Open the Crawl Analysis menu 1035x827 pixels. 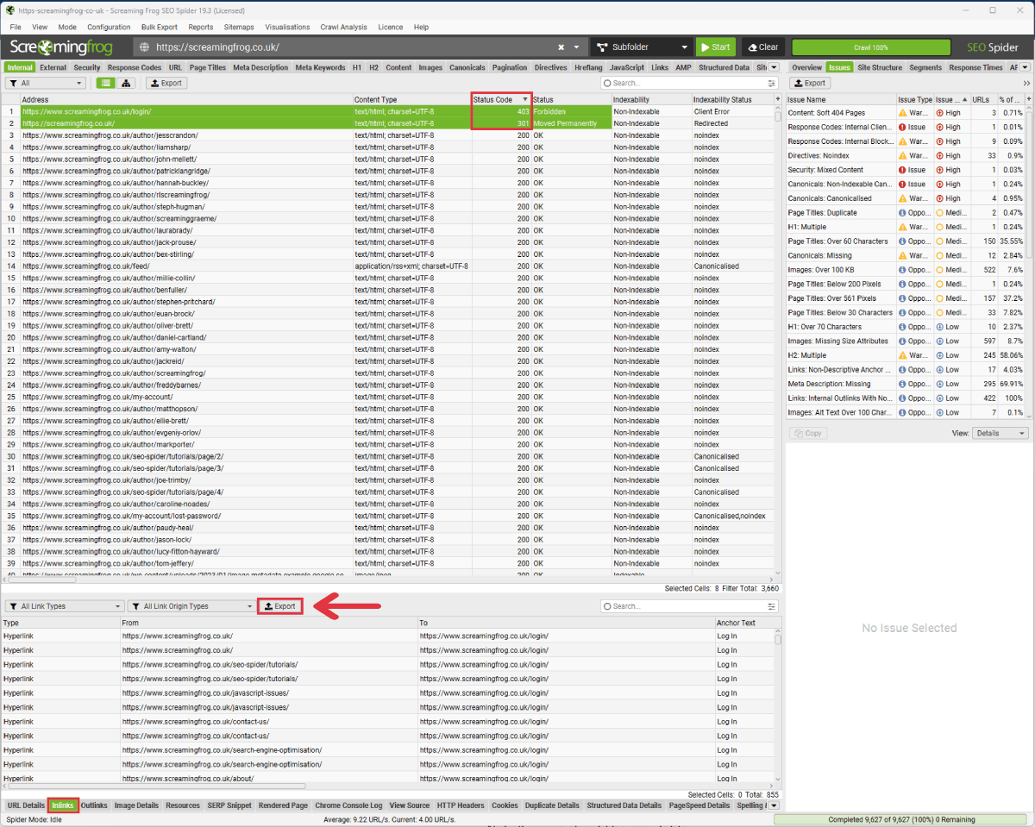(x=343, y=28)
